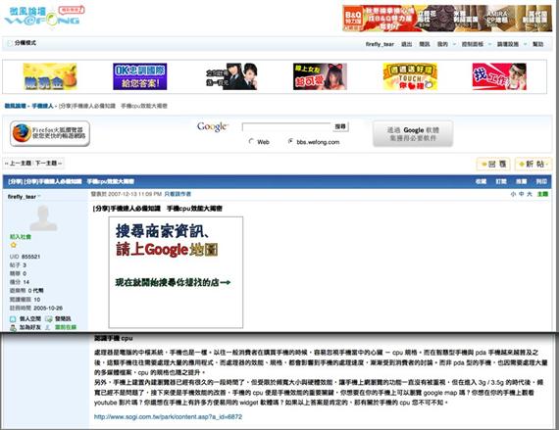
Task: Click the 新帖 new post button
Action: (x=533, y=165)
